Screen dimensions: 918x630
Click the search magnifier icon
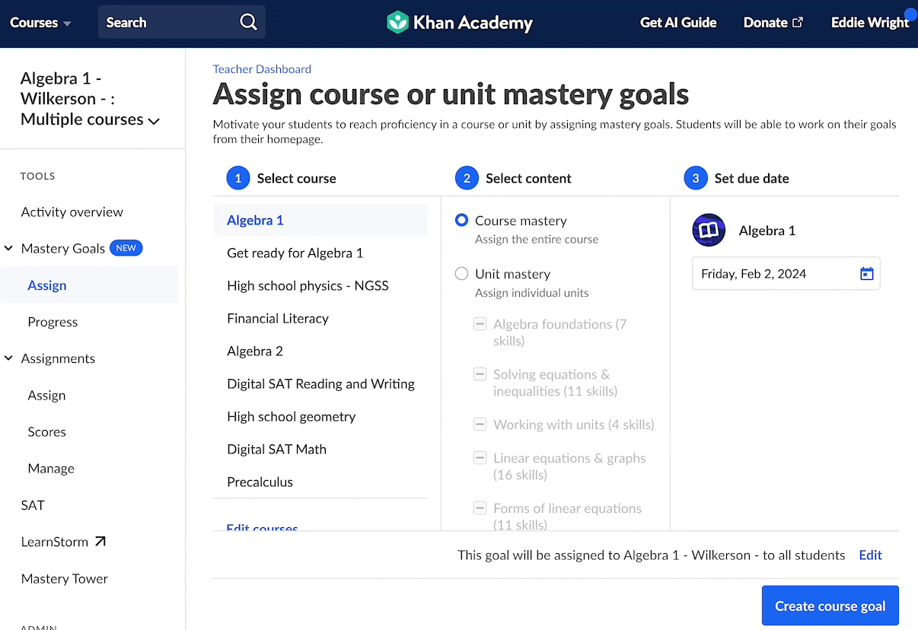pyautogui.click(x=248, y=22)
